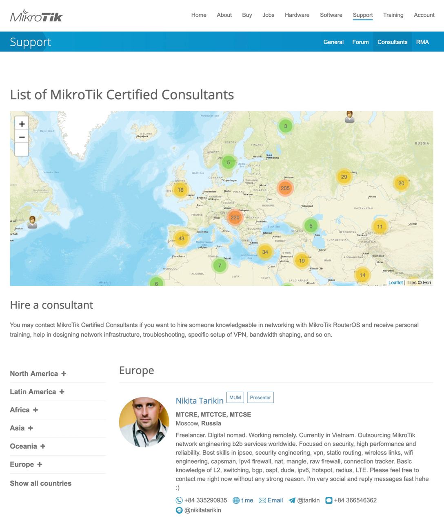
Task: Zoom in on the consultants map
Action: (22, 124)
